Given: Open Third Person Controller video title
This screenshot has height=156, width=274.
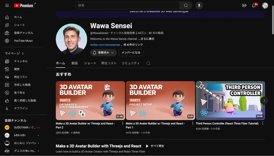Looking at the screenshot, I should tap(227, 123).
